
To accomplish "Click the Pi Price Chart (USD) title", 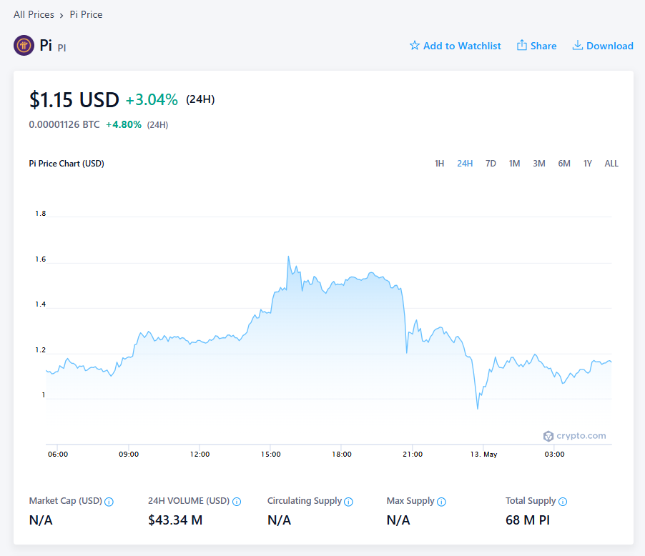I will click(x=67, y=164).
